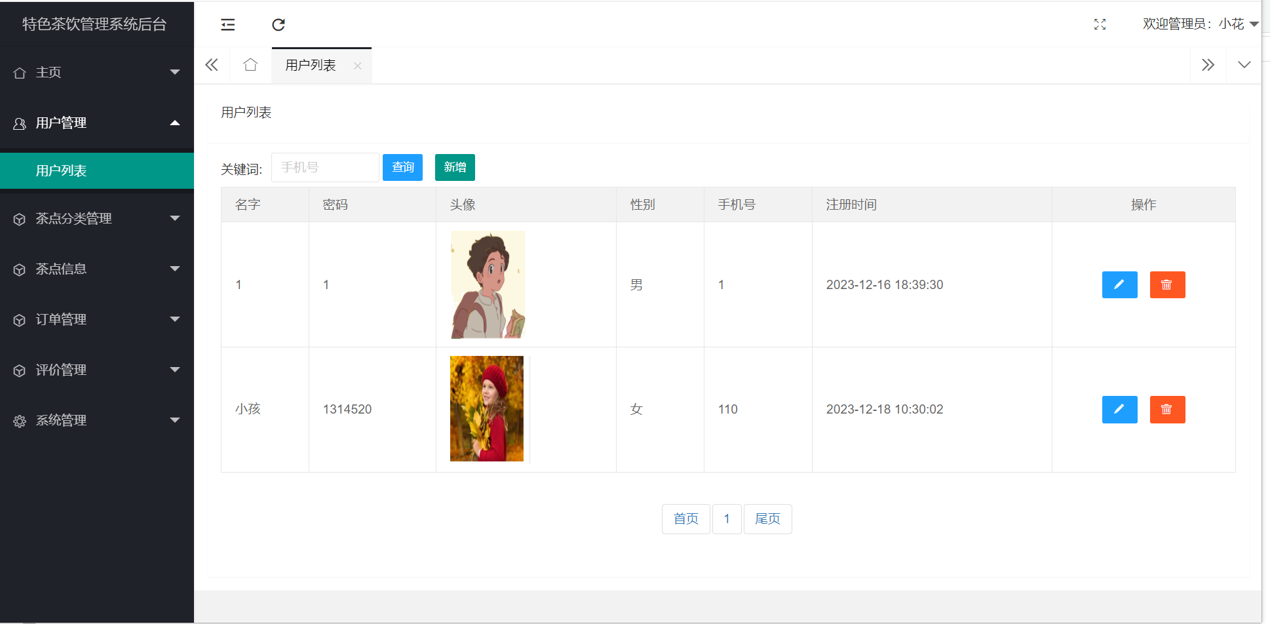Click the 新增 add button

click(x=455, y=168)
